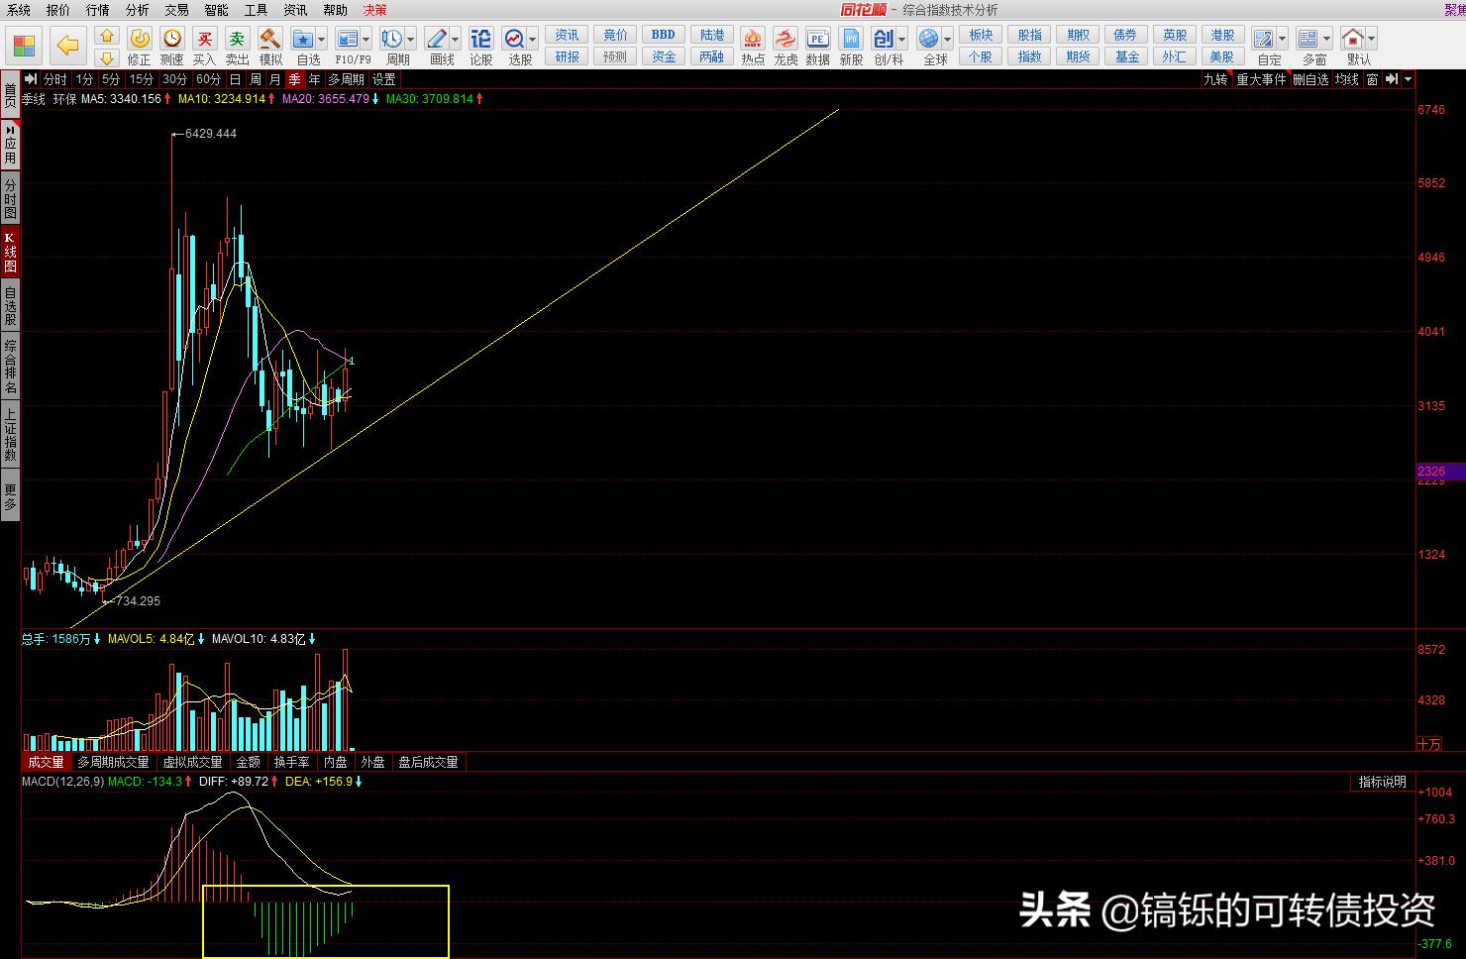The width and height of the screenshot is (1466, 959).
Task: Open the F10/F9 company info icon
Action: pos(347,39)
